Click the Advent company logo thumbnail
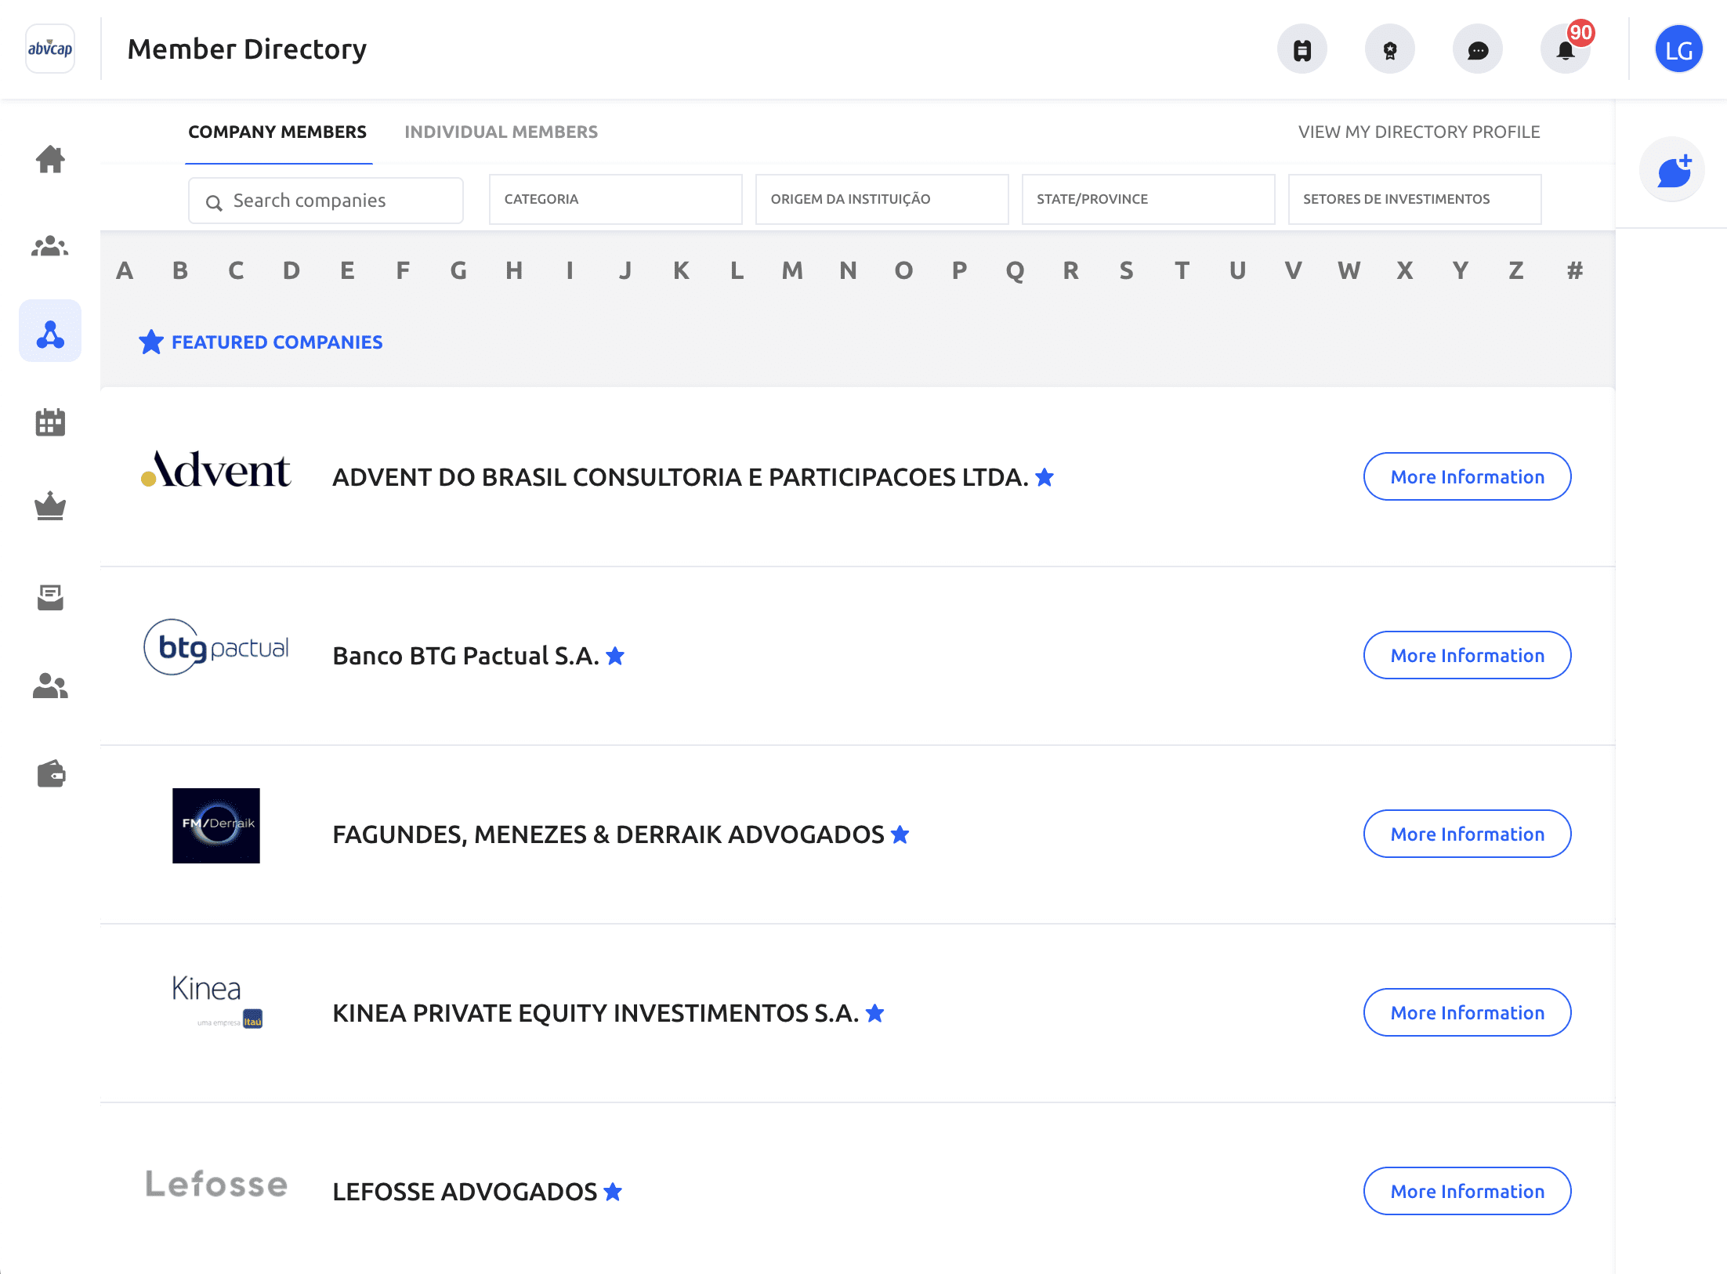This screenshot has height=1274, width=1727. pyautogui.click(x=216, y=470)
